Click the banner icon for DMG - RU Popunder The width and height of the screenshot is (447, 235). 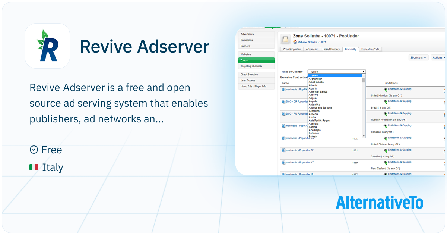[283, 114]
